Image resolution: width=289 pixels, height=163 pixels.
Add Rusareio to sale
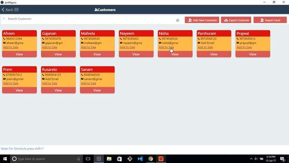[x=50, y=83]
